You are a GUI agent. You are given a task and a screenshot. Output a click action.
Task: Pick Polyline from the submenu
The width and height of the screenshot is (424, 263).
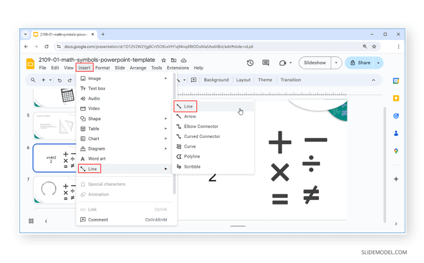coord(213,156)
